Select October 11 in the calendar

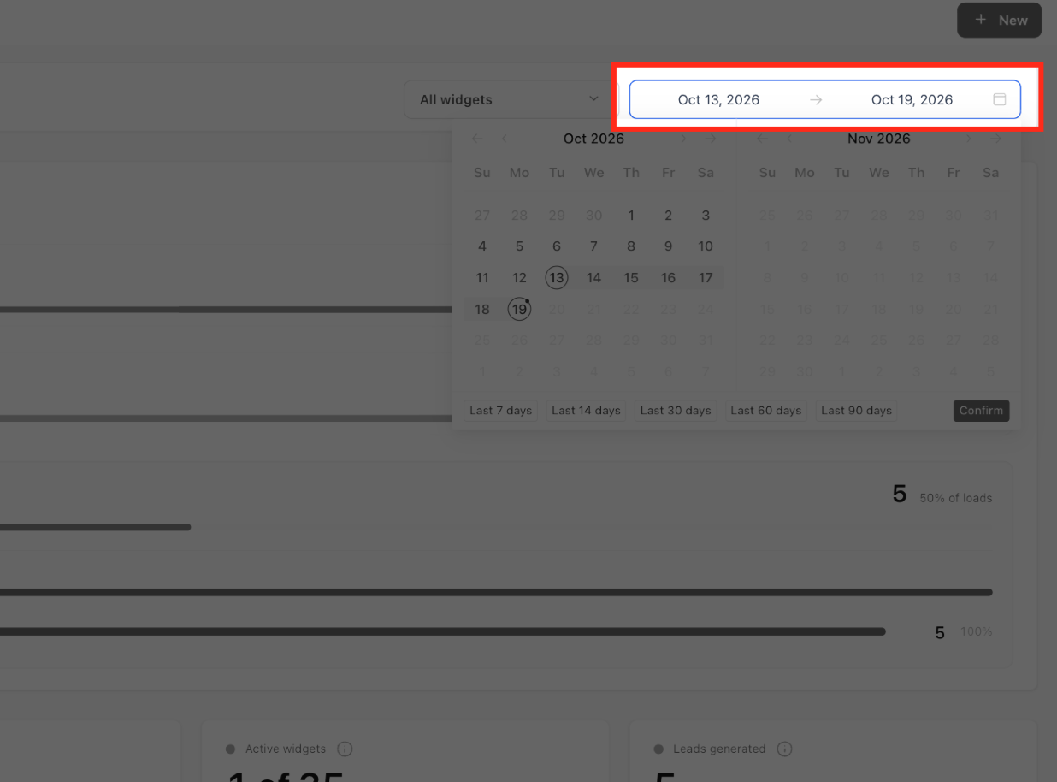482,278
